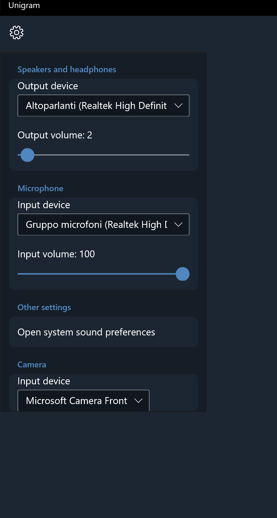Screen dimensions: 277x518
Task: Click the Speakers and headphones section header
Action: 67,69
